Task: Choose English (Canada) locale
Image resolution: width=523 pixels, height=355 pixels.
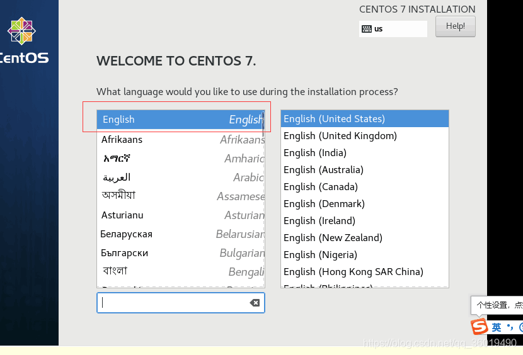Action: (365, 187)
